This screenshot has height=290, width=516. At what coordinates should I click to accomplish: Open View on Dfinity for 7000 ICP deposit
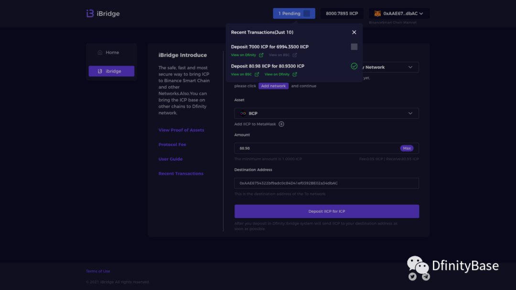click(x=247, y=55)
